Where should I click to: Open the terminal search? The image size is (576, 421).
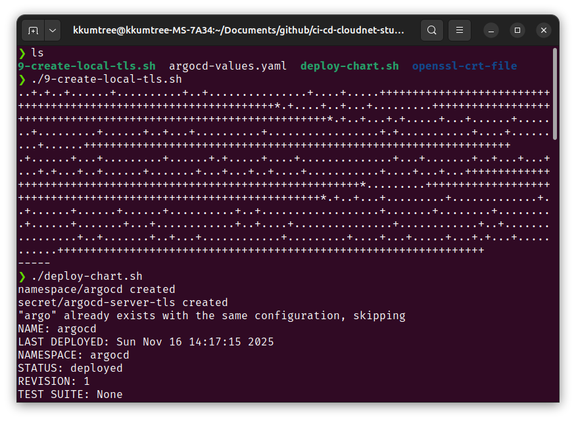(431, 30)
